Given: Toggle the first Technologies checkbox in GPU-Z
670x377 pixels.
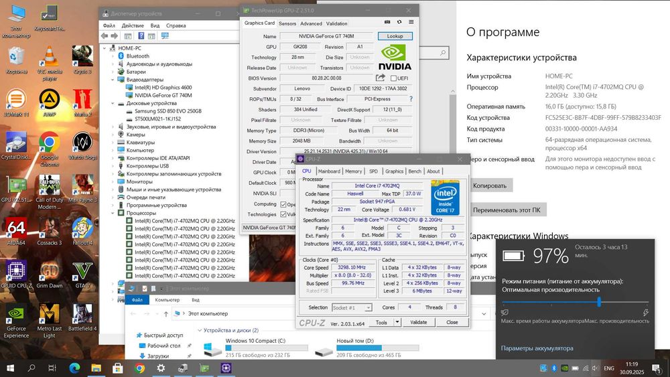Looking at the screenshot, I should click(x=283, y=214).
